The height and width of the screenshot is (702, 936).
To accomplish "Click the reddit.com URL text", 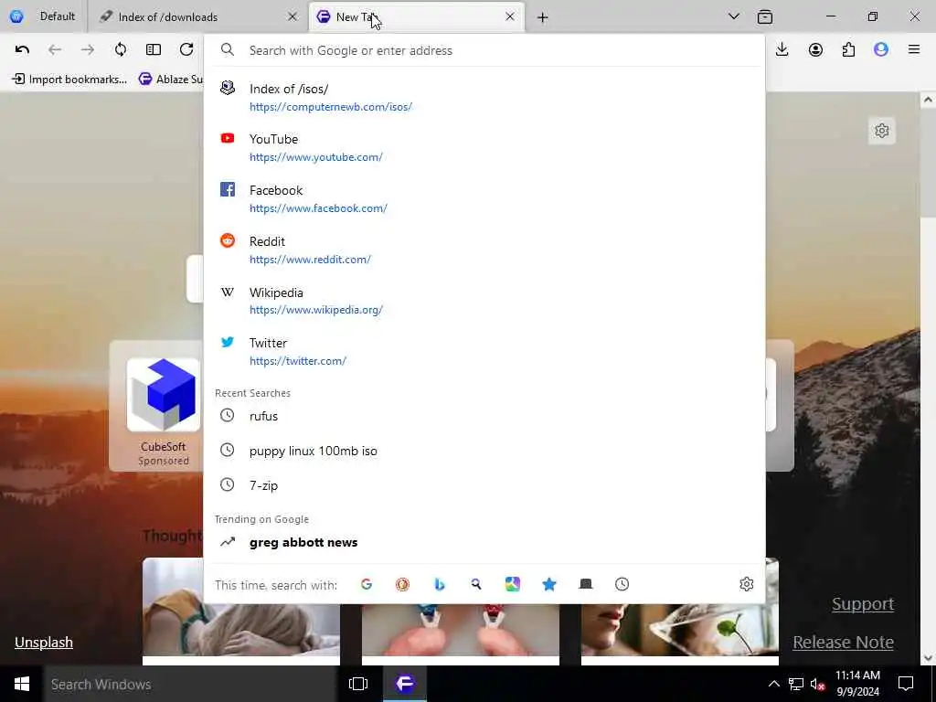I will (310, 260).
